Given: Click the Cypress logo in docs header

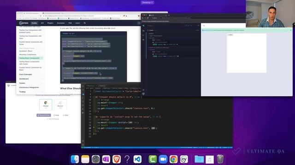Looking at the screenshot, I should [x=24, y=23].
